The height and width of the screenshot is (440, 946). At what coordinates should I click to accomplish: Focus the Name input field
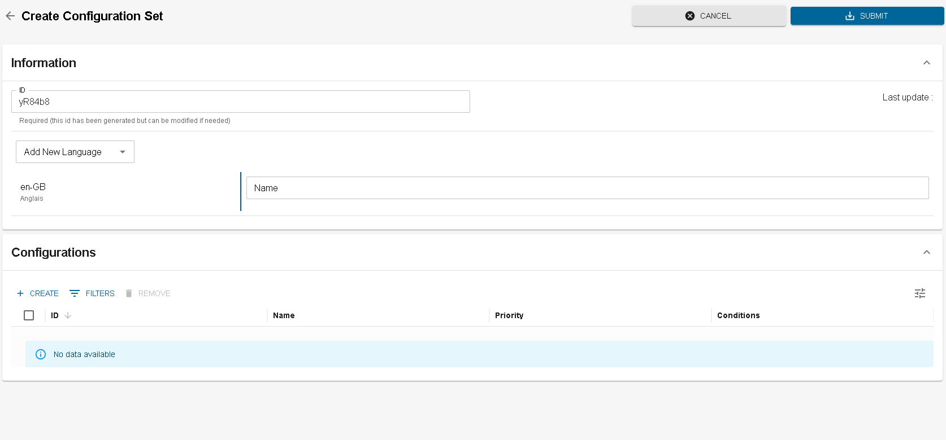point(587,188)
